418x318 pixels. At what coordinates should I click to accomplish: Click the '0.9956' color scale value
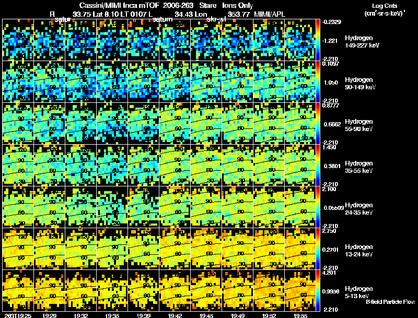click(x=331, y=292)
